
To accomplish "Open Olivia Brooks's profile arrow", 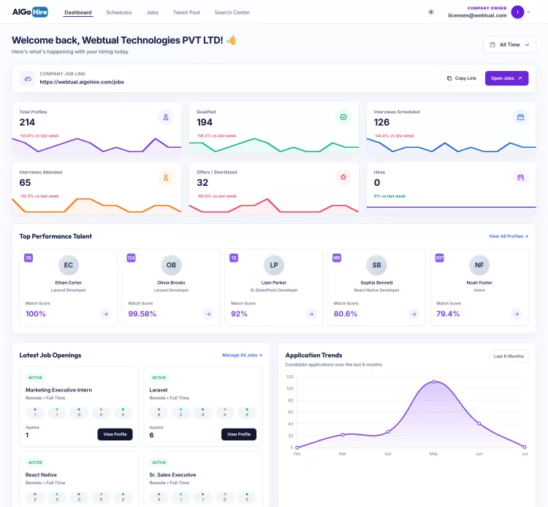I will pyautogui.click(x=208, y=314).
